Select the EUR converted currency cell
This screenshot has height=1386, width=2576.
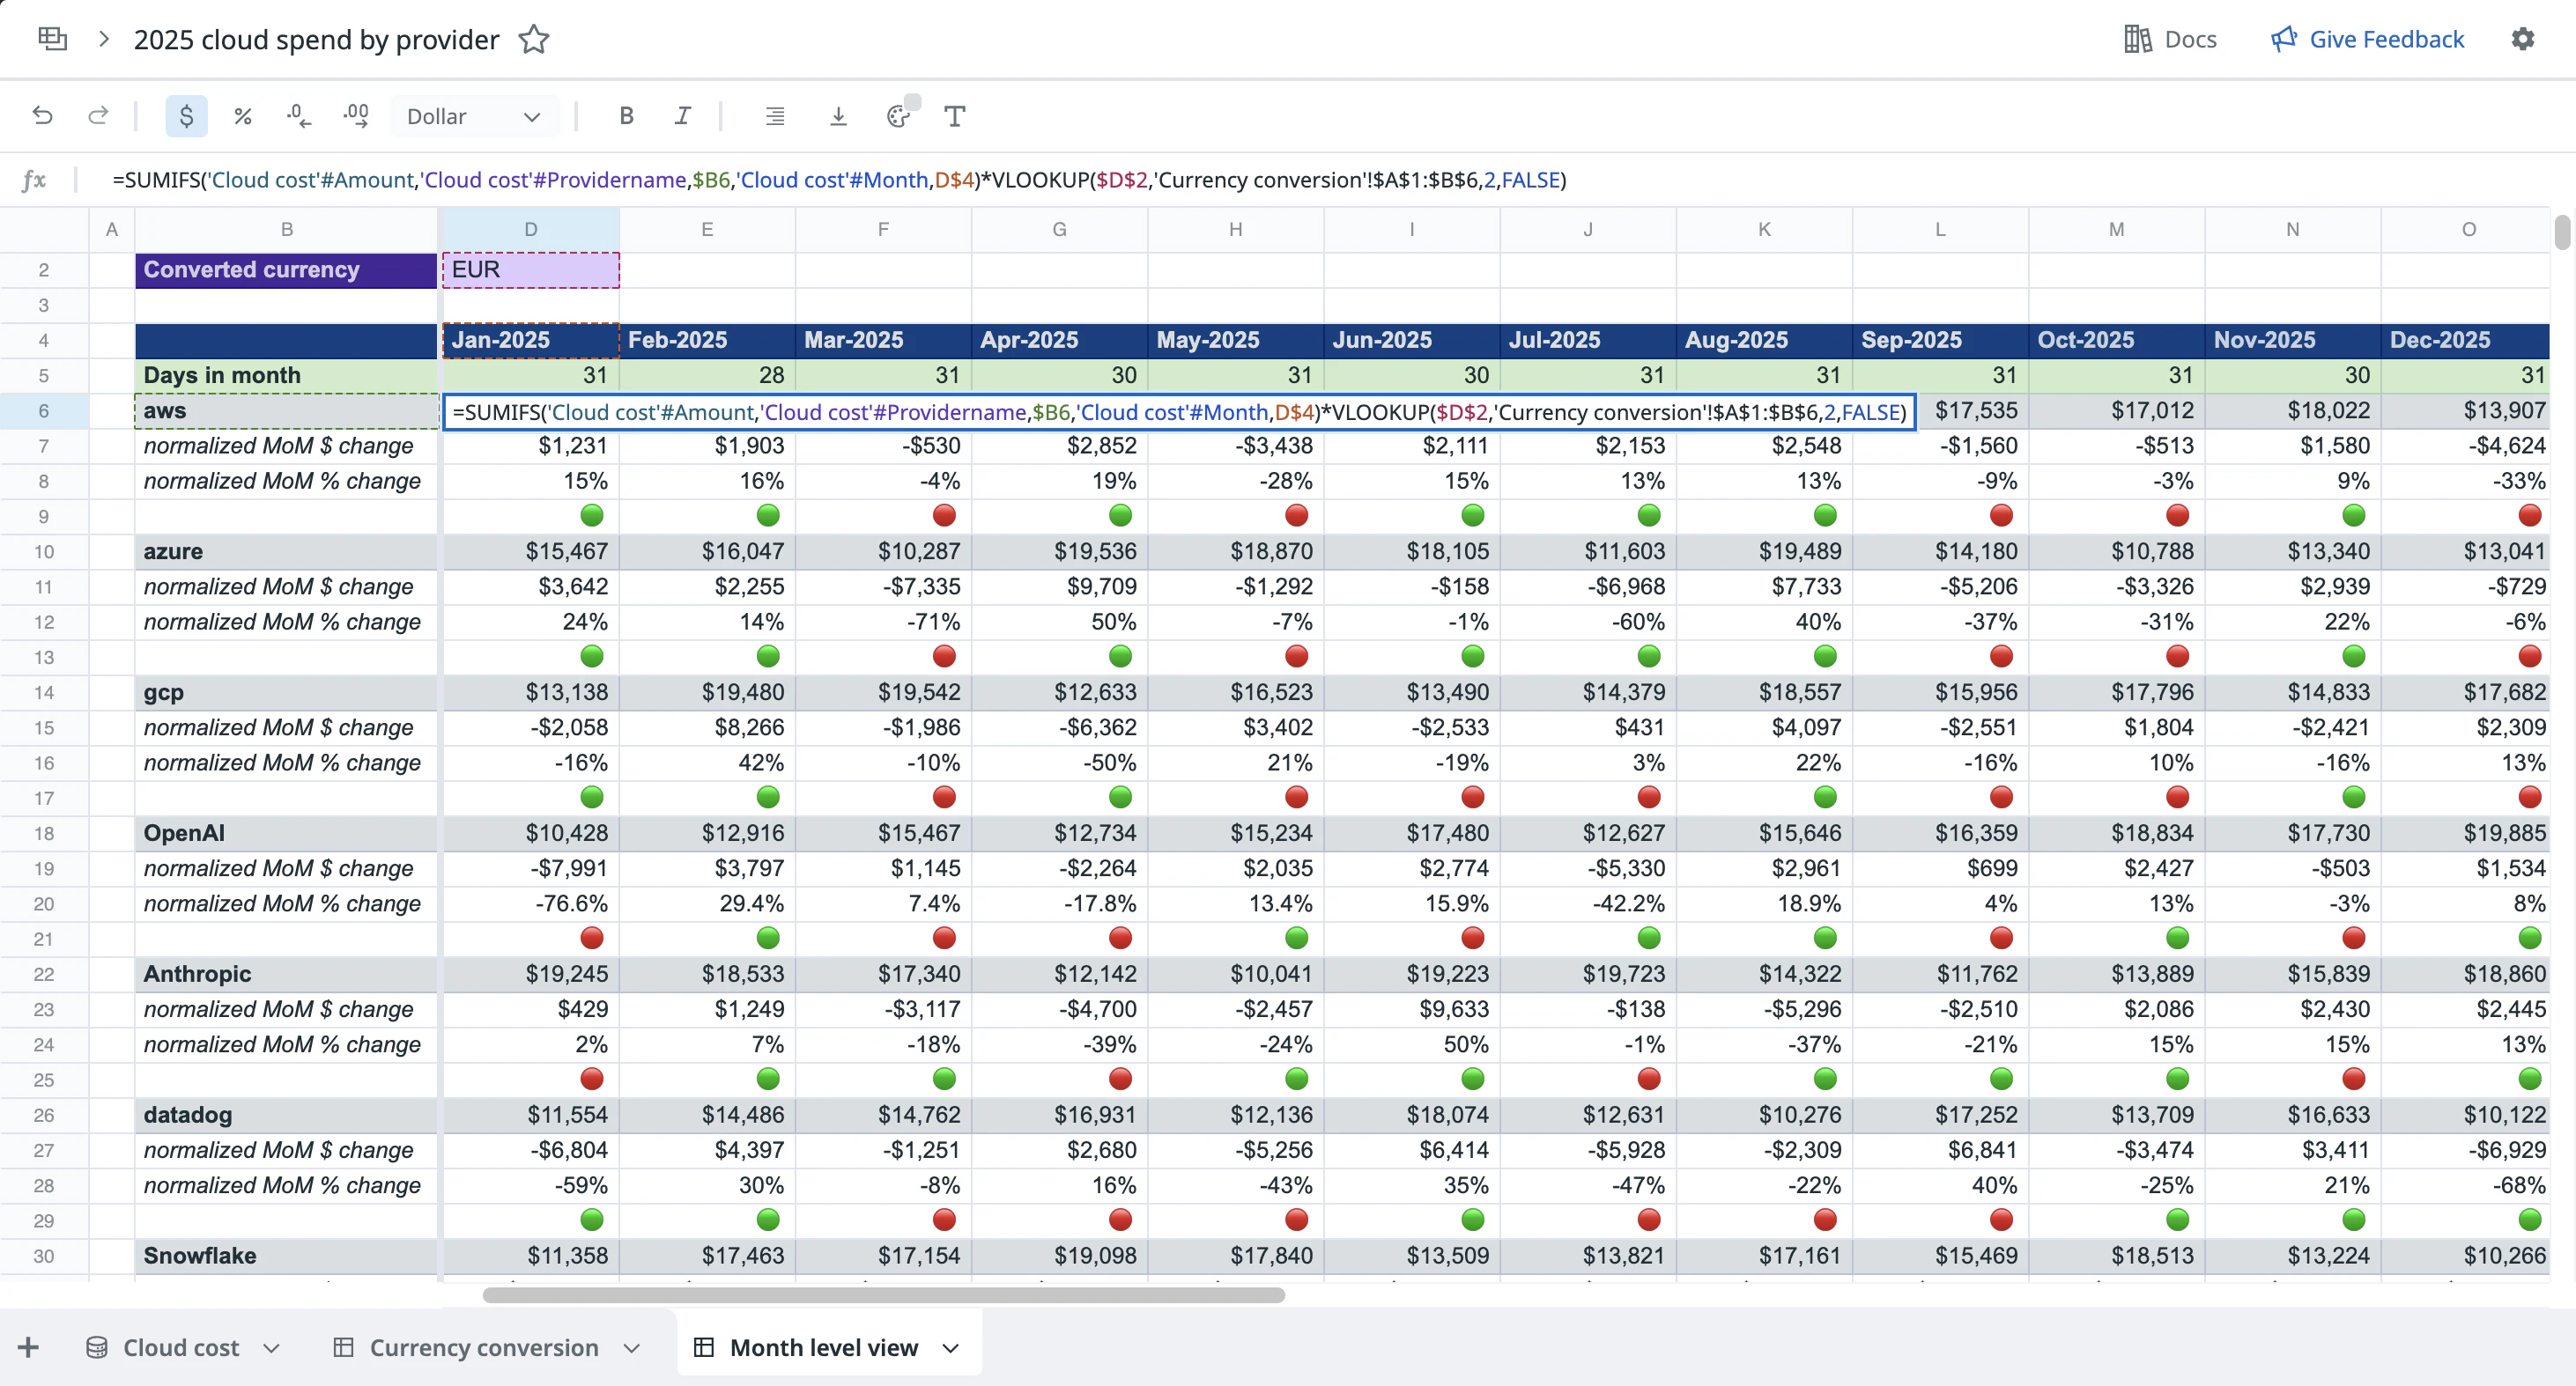530,269
